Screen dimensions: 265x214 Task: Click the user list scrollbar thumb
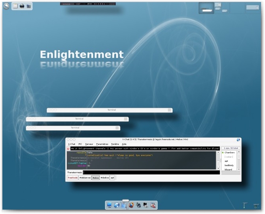click(x=239, y=156)
